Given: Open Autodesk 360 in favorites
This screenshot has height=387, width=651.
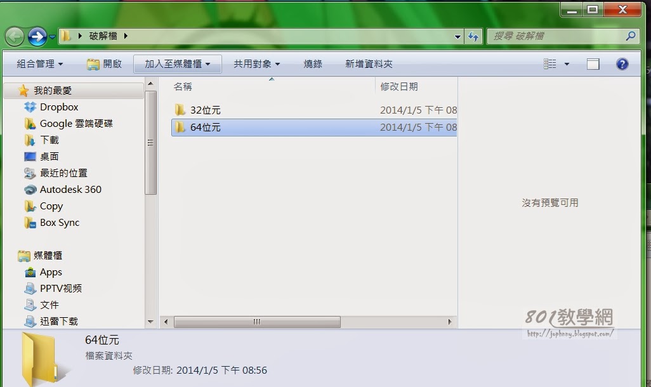Looking at the screenshot, I should point(70,189).
